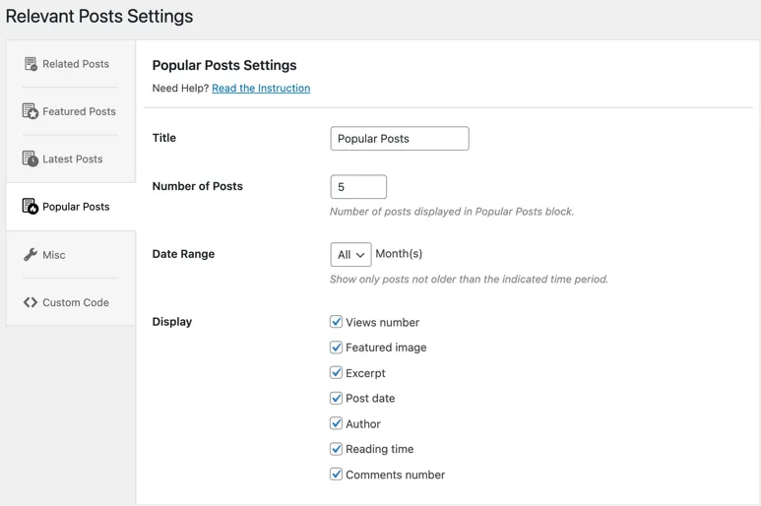761x506 pixels.
Task: Open the Read the Instruction link
Action: [261, 89]
